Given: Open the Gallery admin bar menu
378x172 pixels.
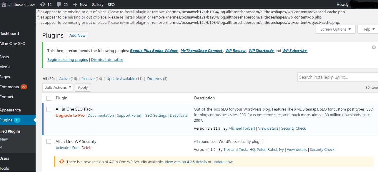Looking at the screenshot, I should pyautogui.click(x=98, y=4).
